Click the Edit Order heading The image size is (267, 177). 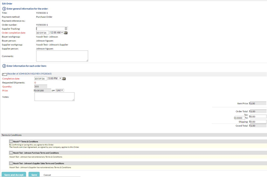tap(7, 3)
